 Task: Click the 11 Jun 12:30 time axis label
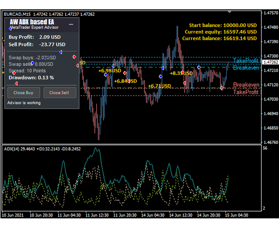click(97, 215)
